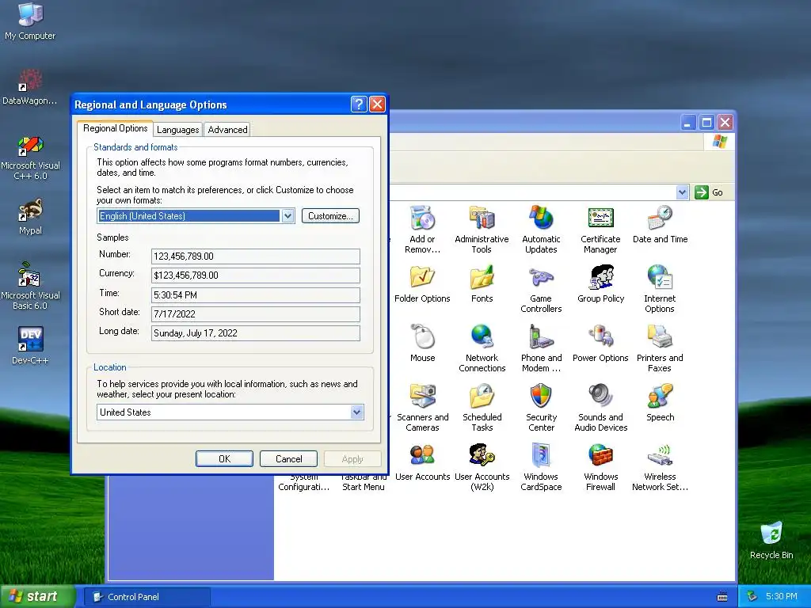Open Scheduled Tasks icon

pos(482,408)
